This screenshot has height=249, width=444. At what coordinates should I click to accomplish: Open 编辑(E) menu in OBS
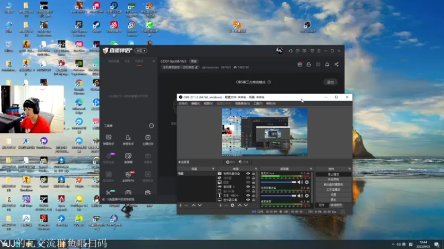pos(195,103)
